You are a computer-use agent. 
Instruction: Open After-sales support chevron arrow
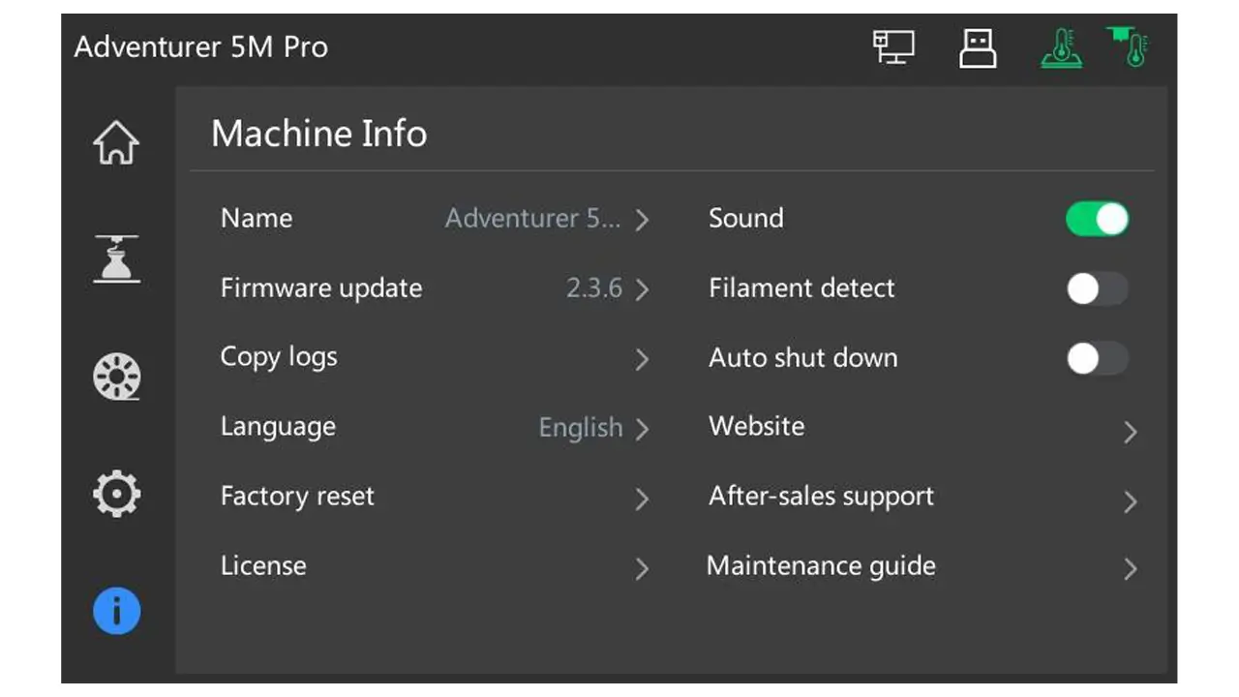pos(1130,501)
